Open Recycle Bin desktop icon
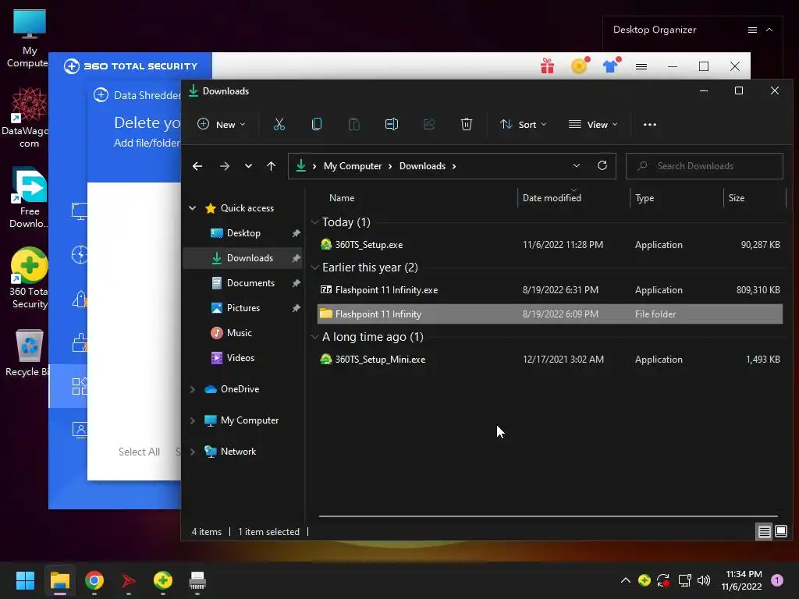 tap(28, 353)
